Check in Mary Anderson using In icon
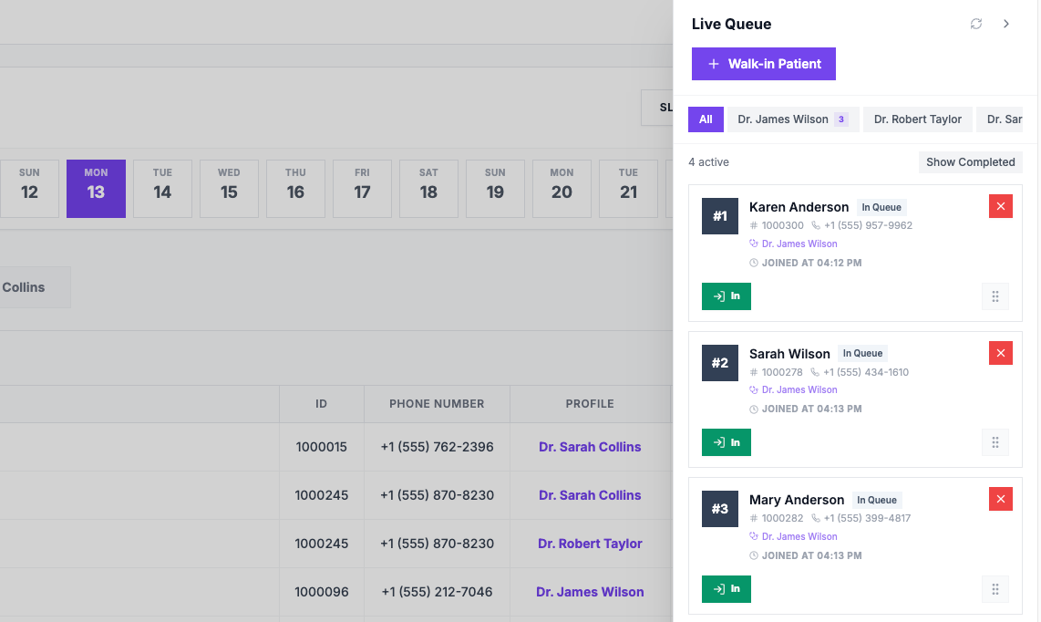The width and height of the screenshot is (1041, 622). point(727,588)
